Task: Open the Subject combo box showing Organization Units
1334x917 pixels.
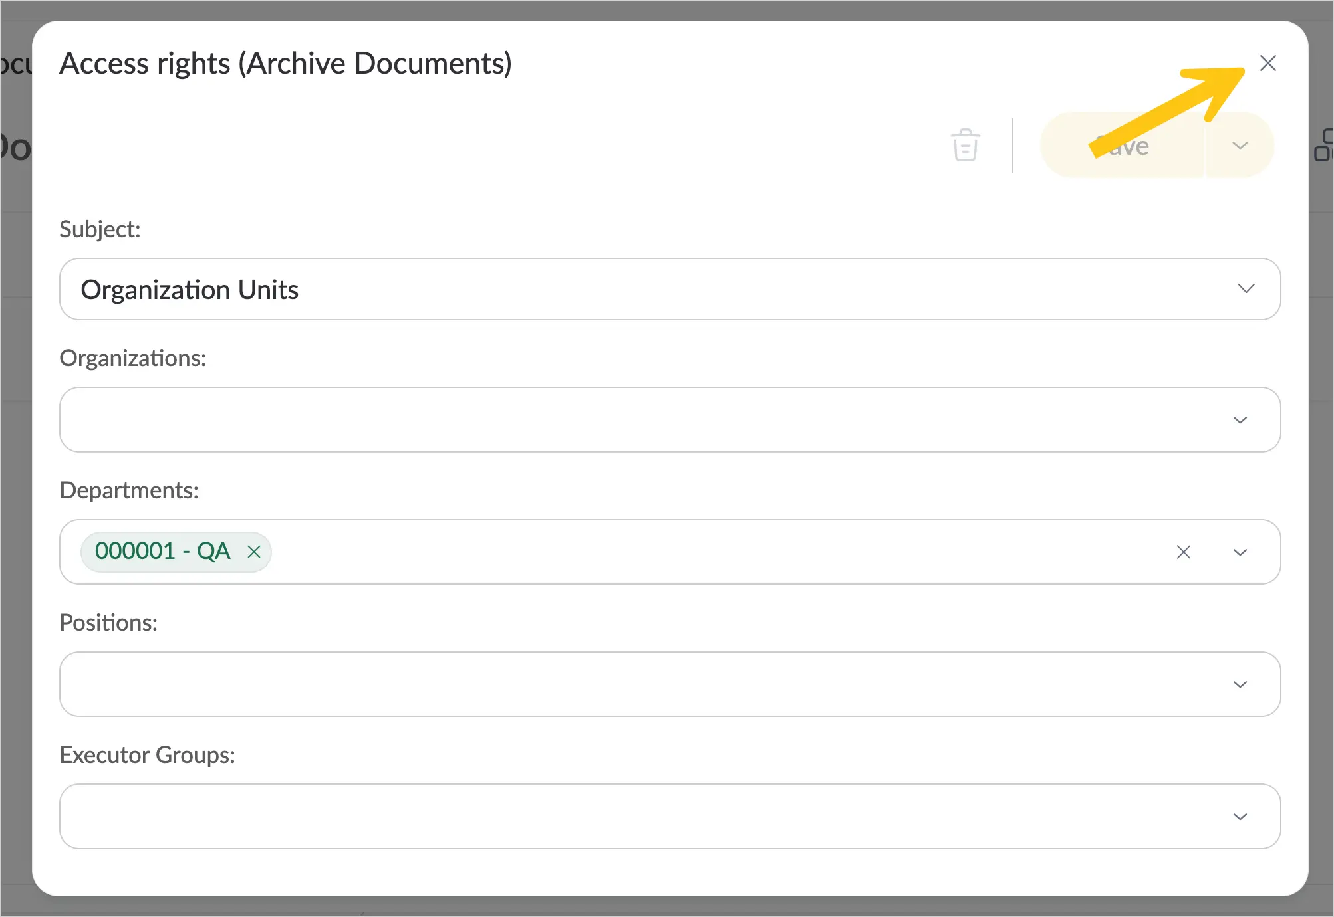Action: pyautogui.click(x=670, y=289)
